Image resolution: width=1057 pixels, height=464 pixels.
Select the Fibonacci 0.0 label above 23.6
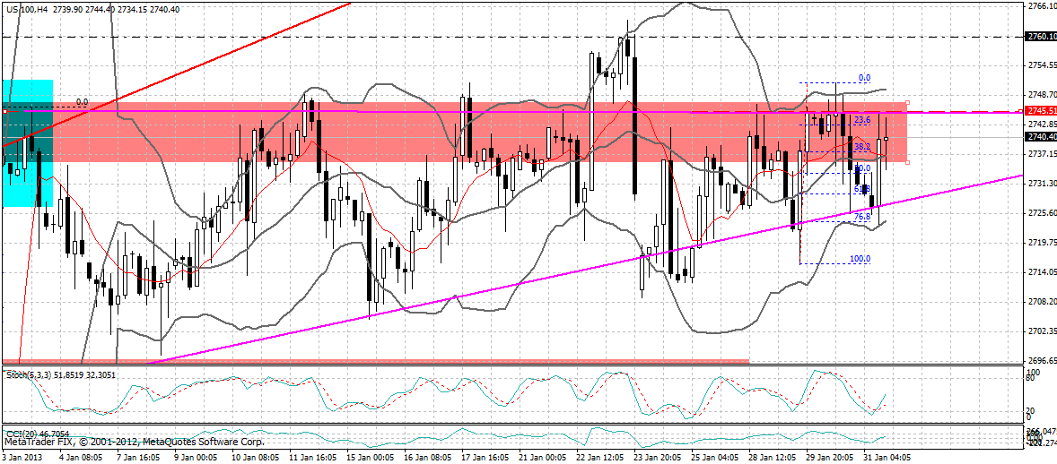click(x=864, y=77)
